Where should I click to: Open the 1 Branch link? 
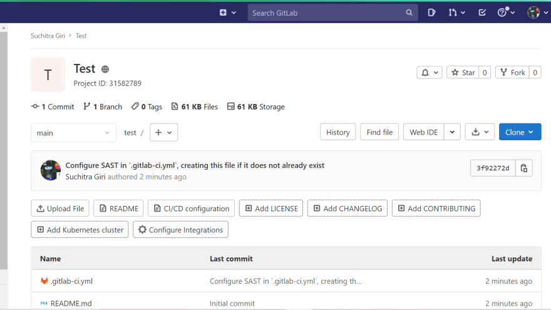103,106
